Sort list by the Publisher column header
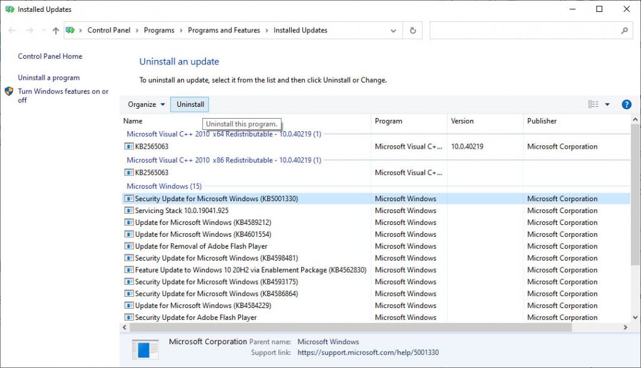Screen dimensions: 641x368 coord(542,121)
